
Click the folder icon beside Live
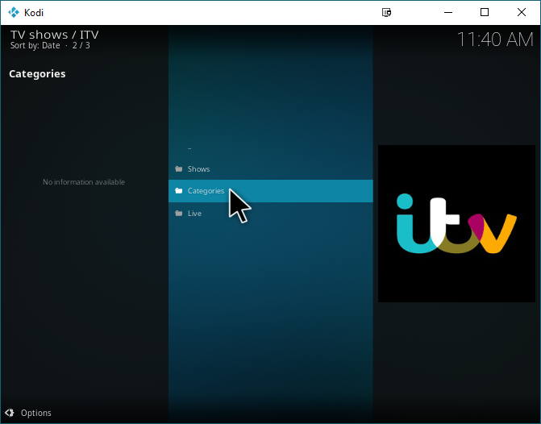(x=179, y=213)
